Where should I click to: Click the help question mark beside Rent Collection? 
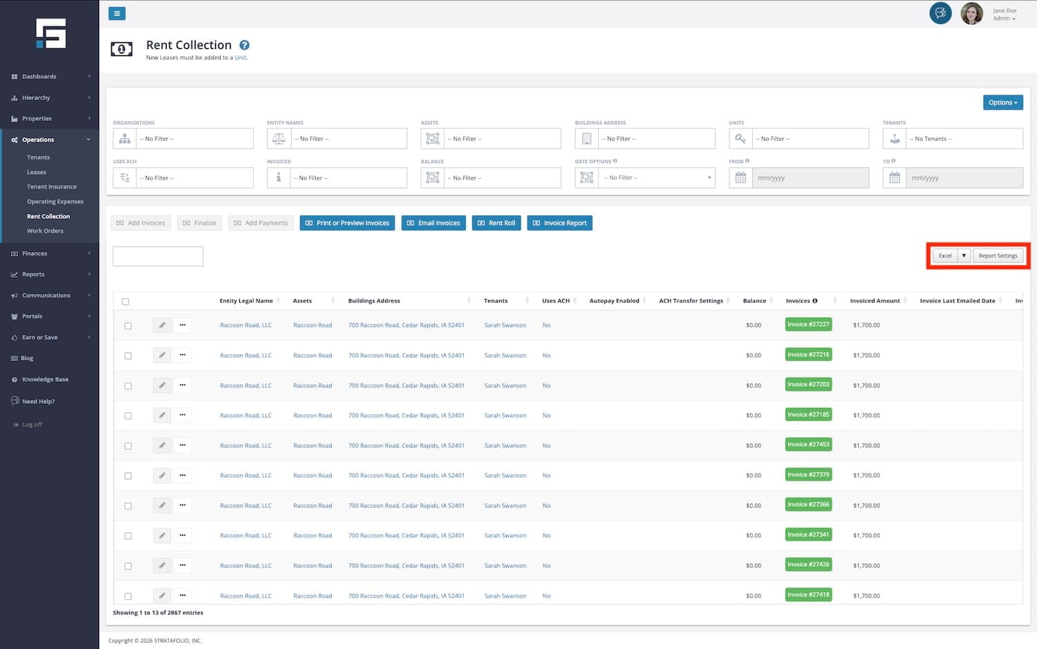click(244, 46)
